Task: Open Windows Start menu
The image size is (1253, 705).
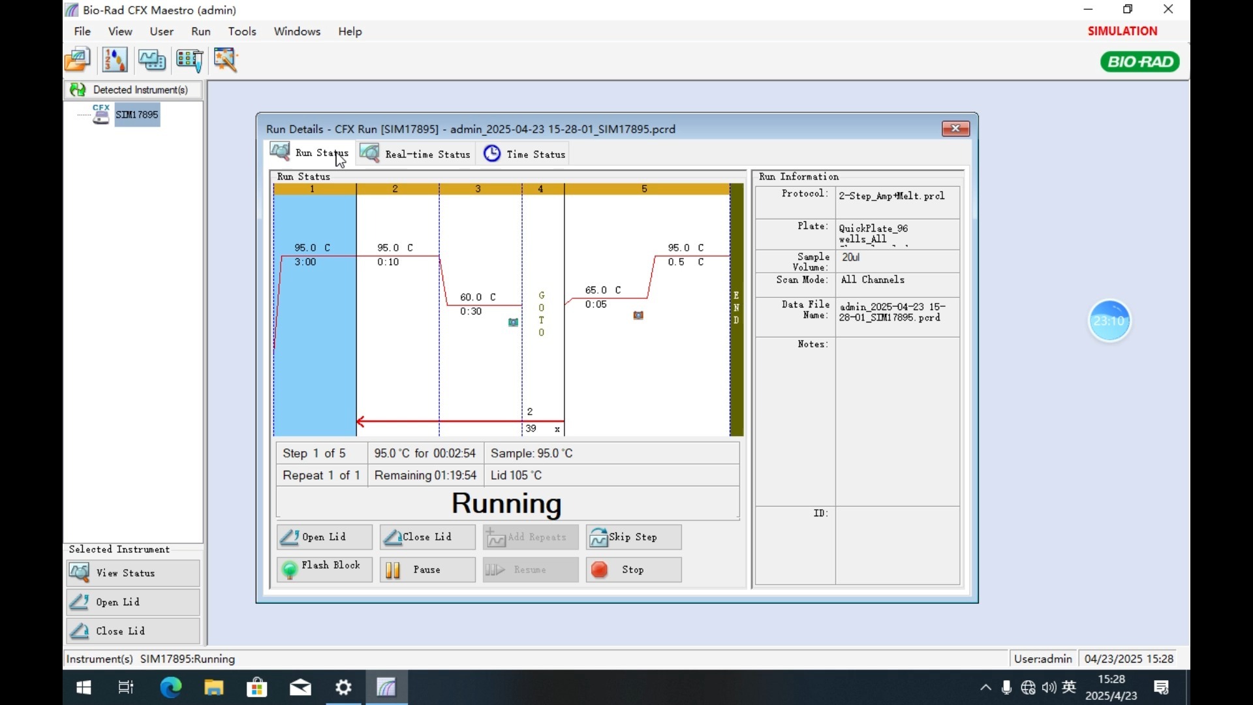Action: [x=84, y=687]
